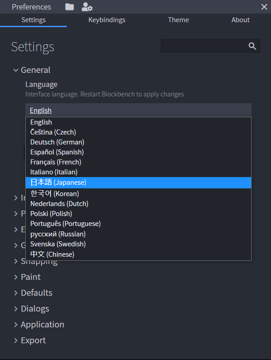The height and width of the screenshot is (360, 271).
Task: Click the search magnifier icon
Action: 252,46
